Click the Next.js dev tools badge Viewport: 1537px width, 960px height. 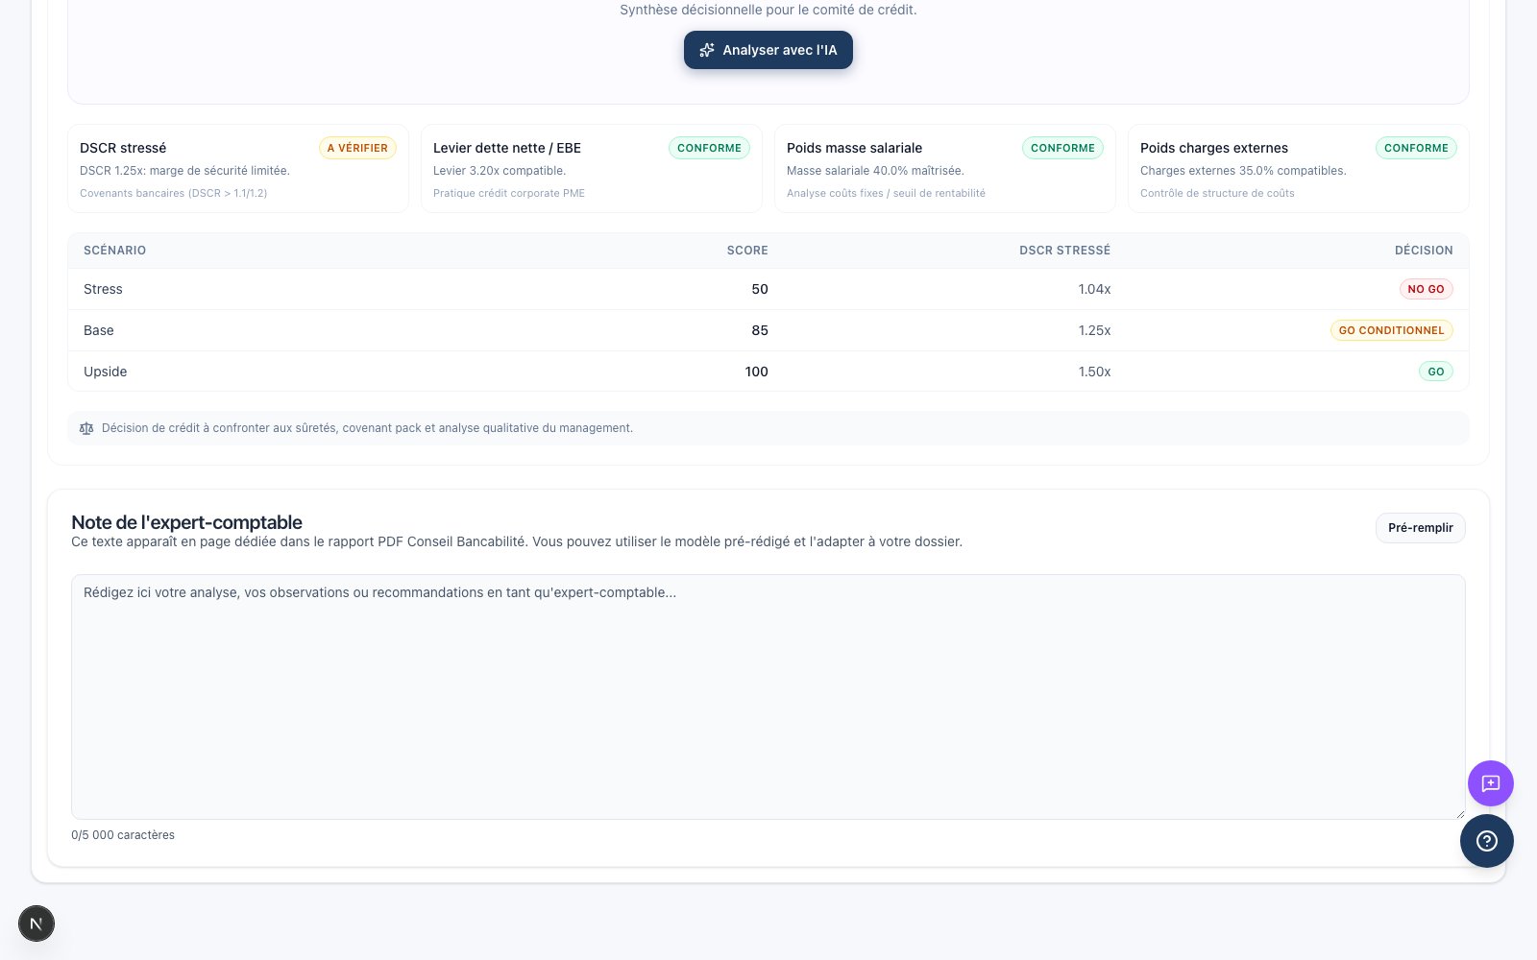pyautogui.click(x=37, y=924)
